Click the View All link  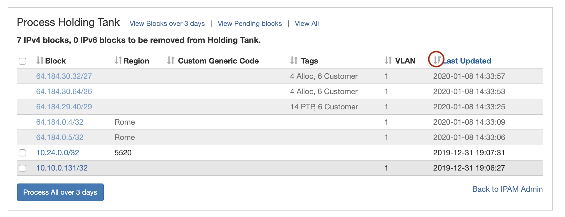(307, 24)
